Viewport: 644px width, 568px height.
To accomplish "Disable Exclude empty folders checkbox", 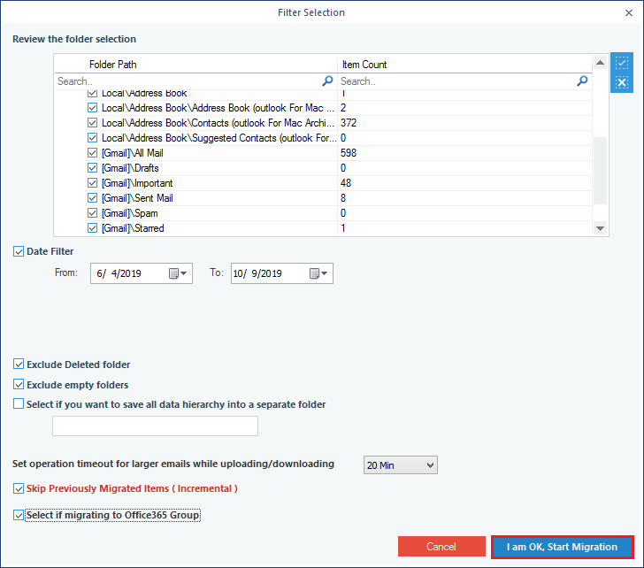I will click(x=19, y=385).
